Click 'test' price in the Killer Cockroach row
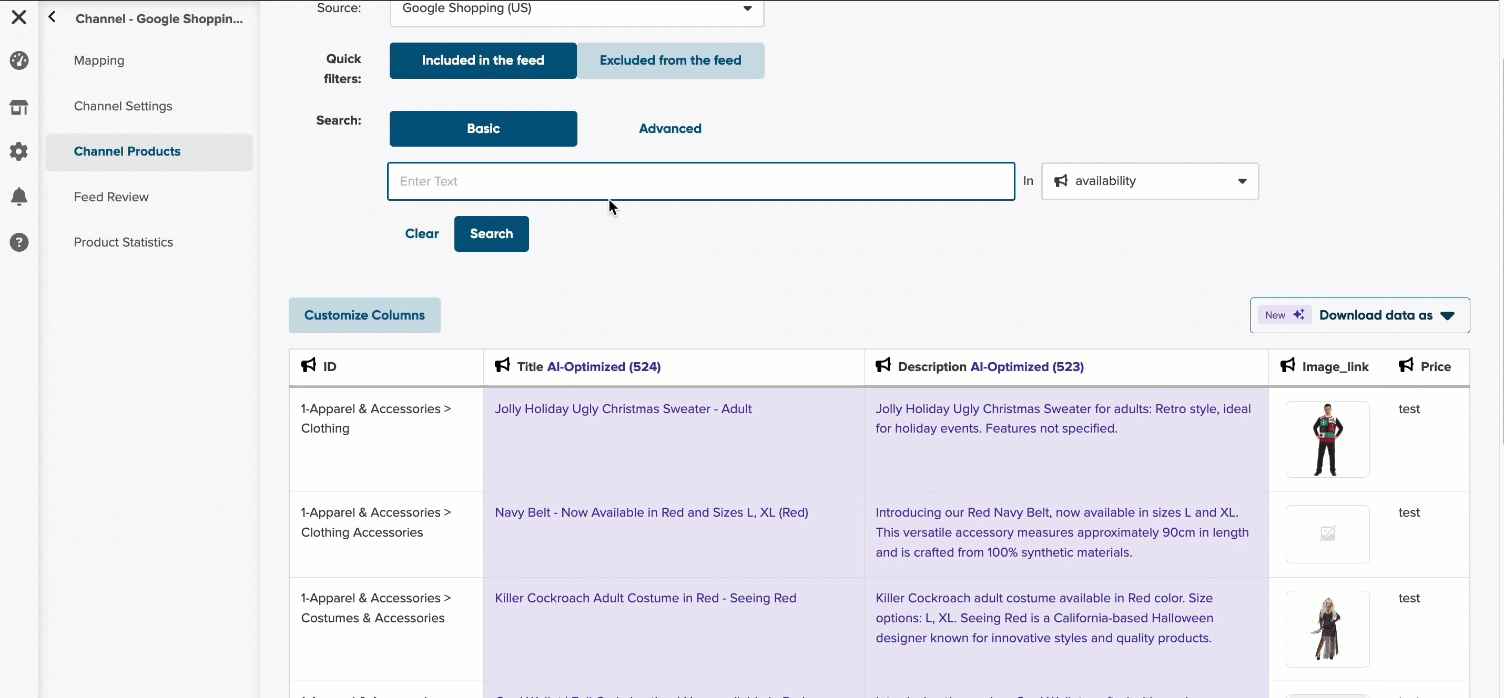The width and height of the screenshot is (1504, 698). point(1409,598)
